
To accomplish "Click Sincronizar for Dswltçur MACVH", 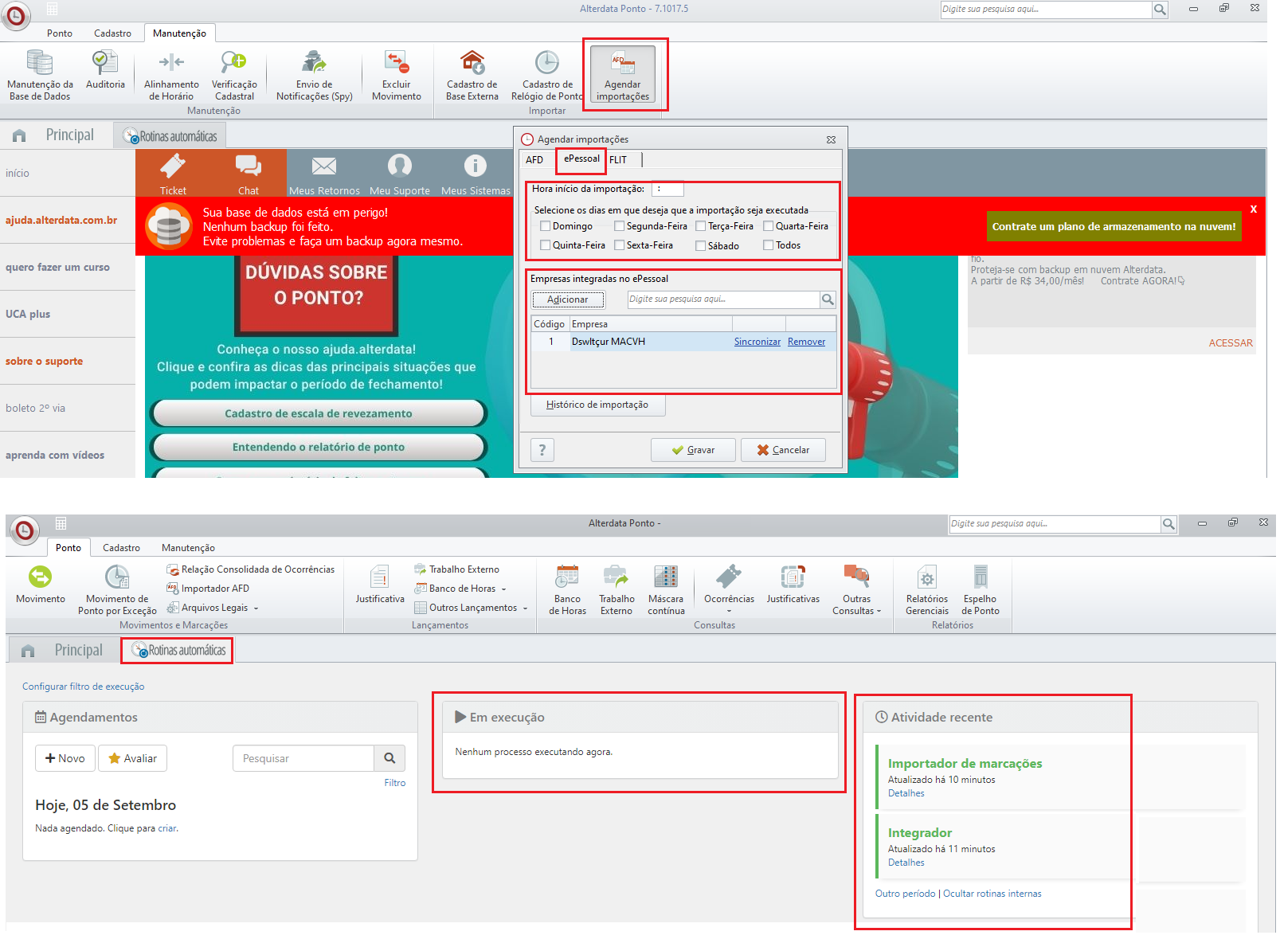I will [757, 342].
